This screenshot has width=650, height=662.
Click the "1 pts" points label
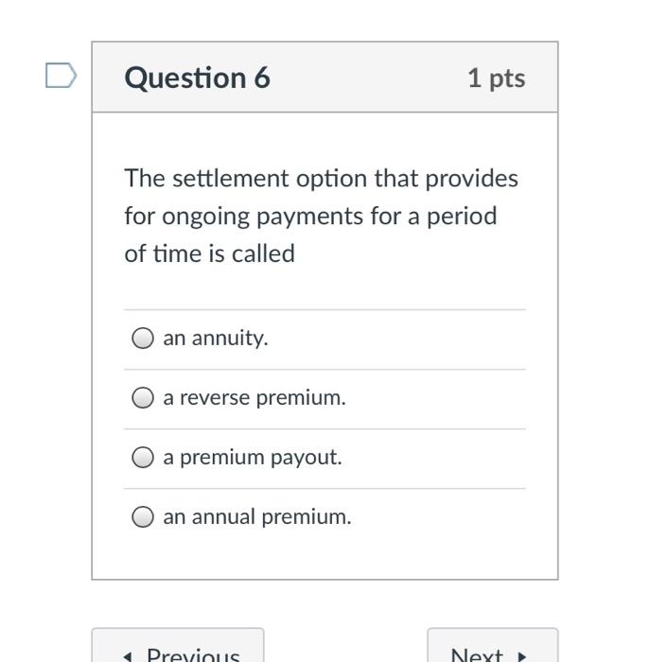click(496, 78)
